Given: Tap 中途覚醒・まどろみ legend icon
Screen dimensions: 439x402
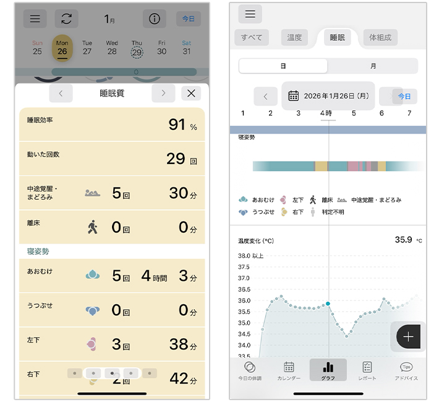Looking at the screenshot, I should tap(342, 200).
